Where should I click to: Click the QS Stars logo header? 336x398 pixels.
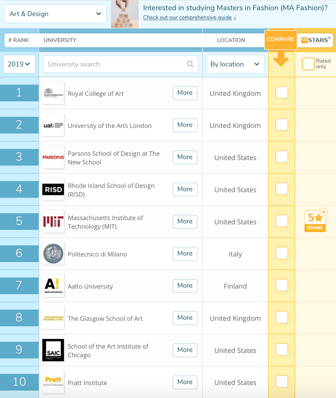[316, 40]
